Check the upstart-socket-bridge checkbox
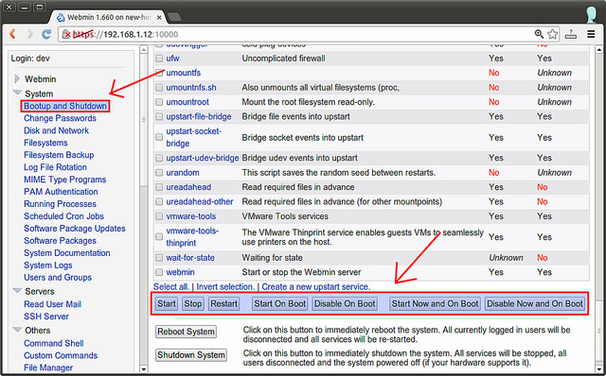 (159, 137)
